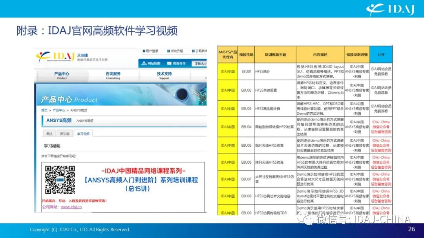424x238 pixels.
Task: Click the IDAJ 艾迪捷 website logo
Action: [72, 57]
